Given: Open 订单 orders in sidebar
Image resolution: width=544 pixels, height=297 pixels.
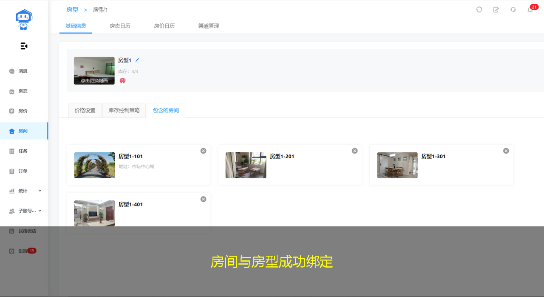Looking at the screenshot, I should [24, 171].
